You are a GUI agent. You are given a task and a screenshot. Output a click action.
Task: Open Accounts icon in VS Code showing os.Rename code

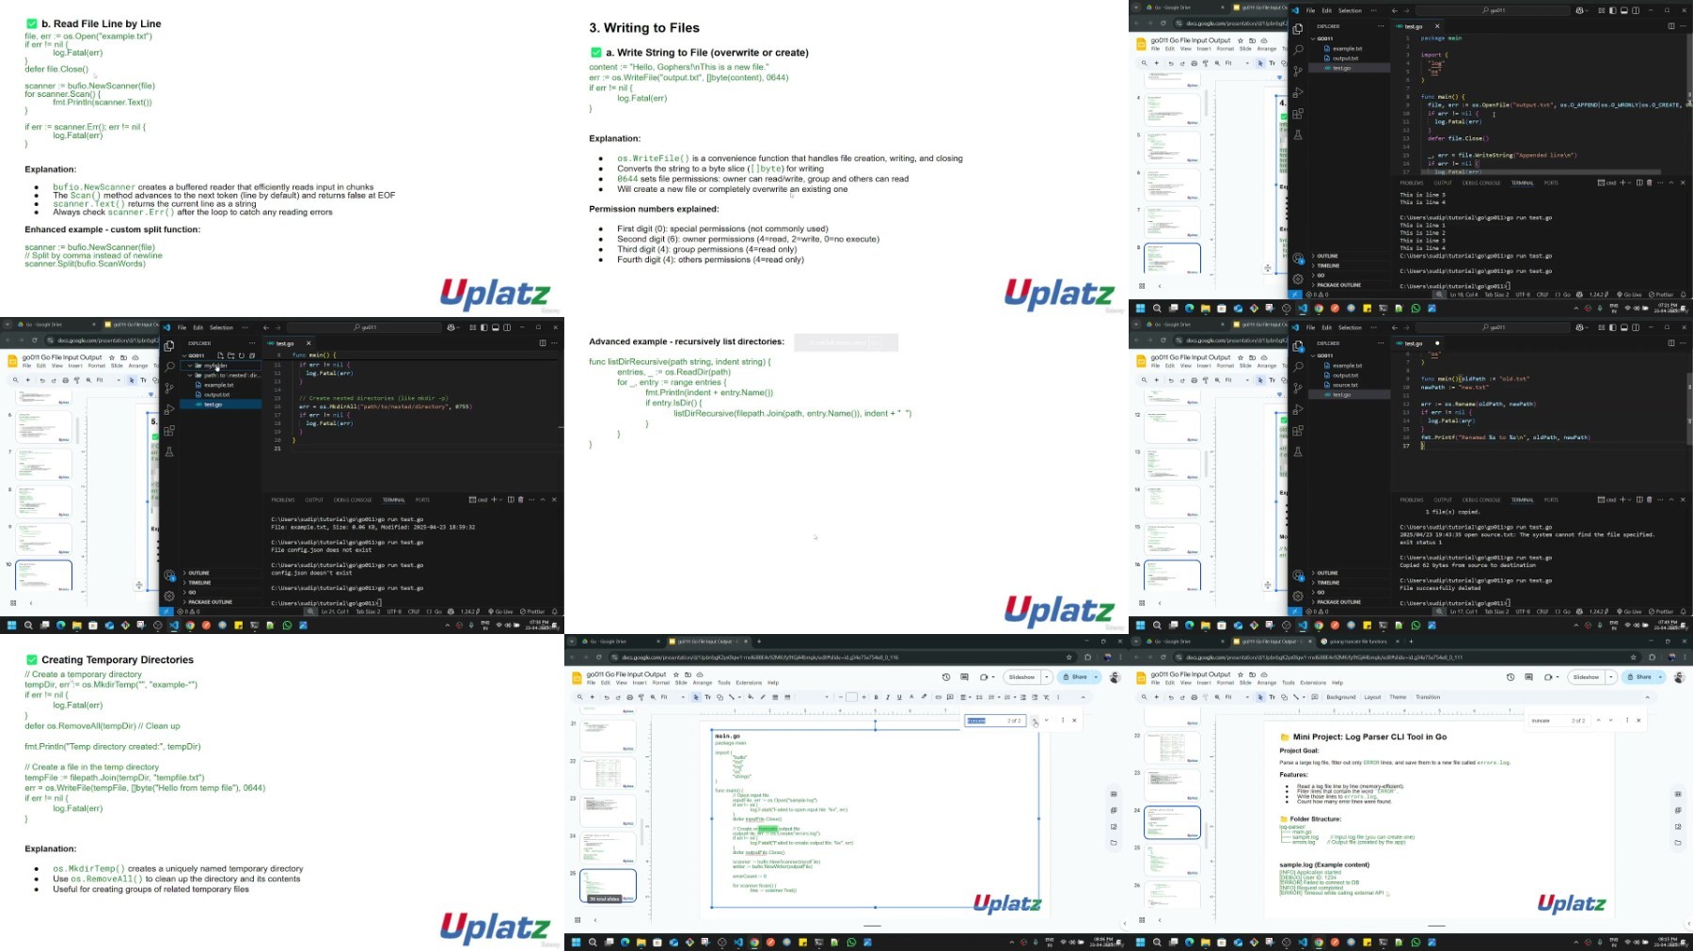(1298, 574)
